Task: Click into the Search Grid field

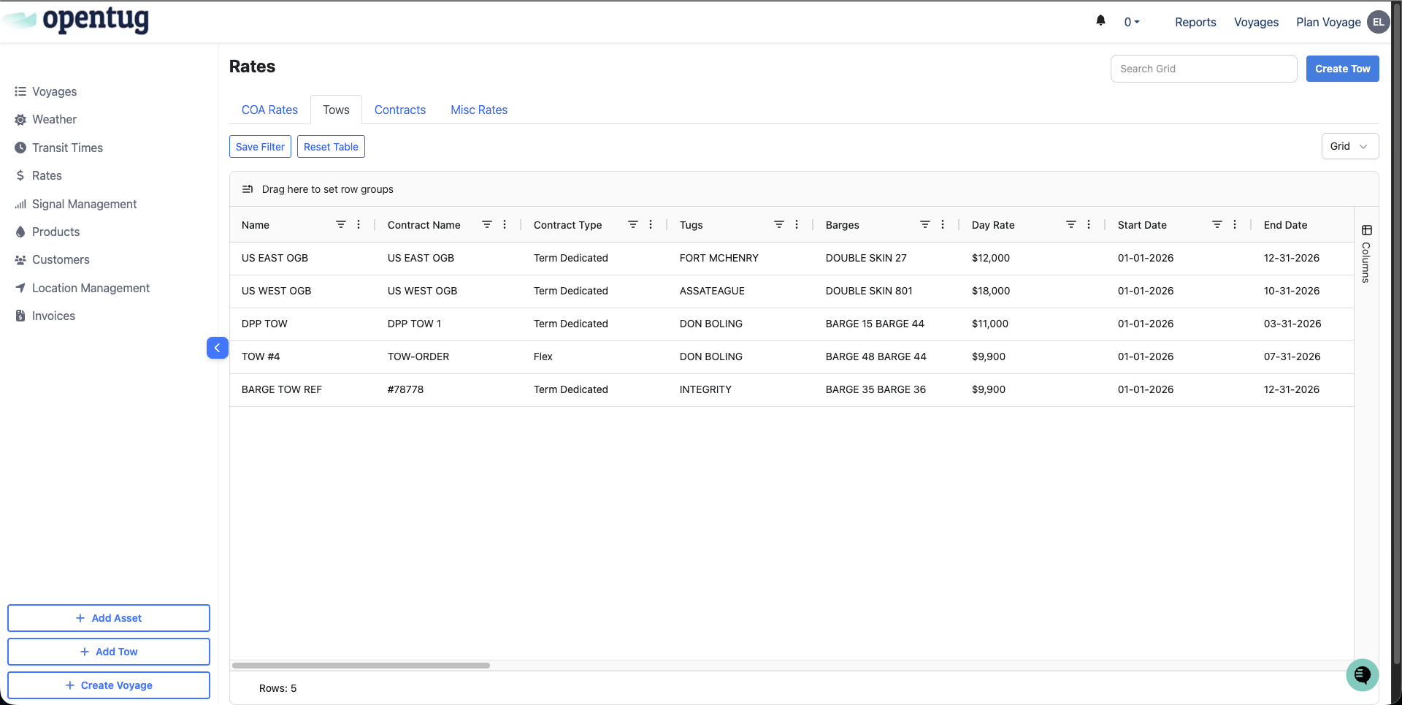Action: [1203, 69]
